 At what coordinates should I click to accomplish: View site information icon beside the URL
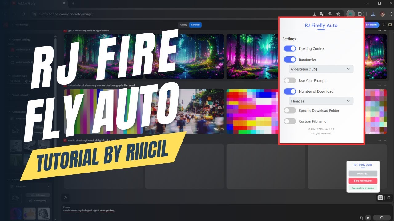pos(34,14)
